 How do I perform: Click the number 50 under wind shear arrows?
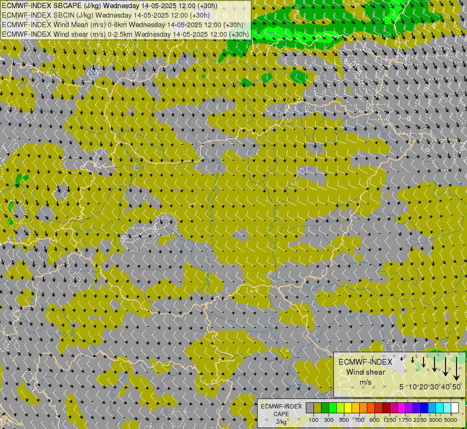pos(457,387)
